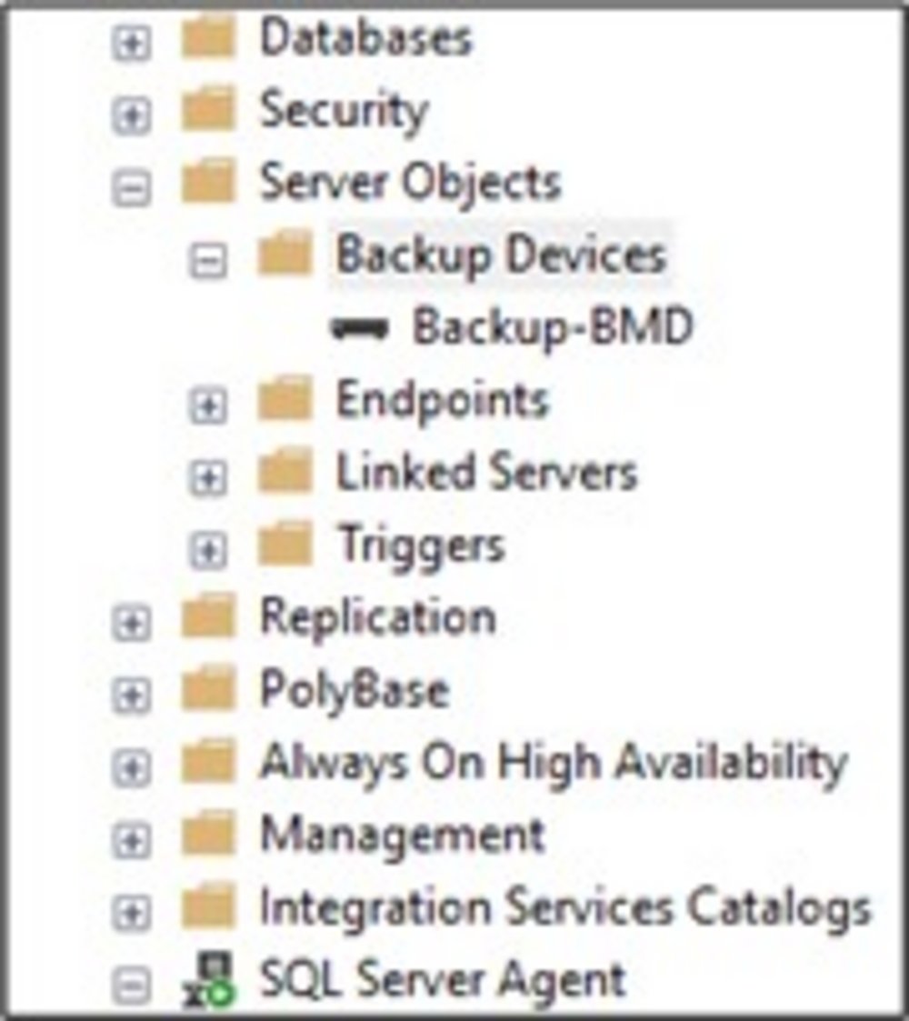Select the Server Objects label
909x1021 pixels.
coord(410,184)
